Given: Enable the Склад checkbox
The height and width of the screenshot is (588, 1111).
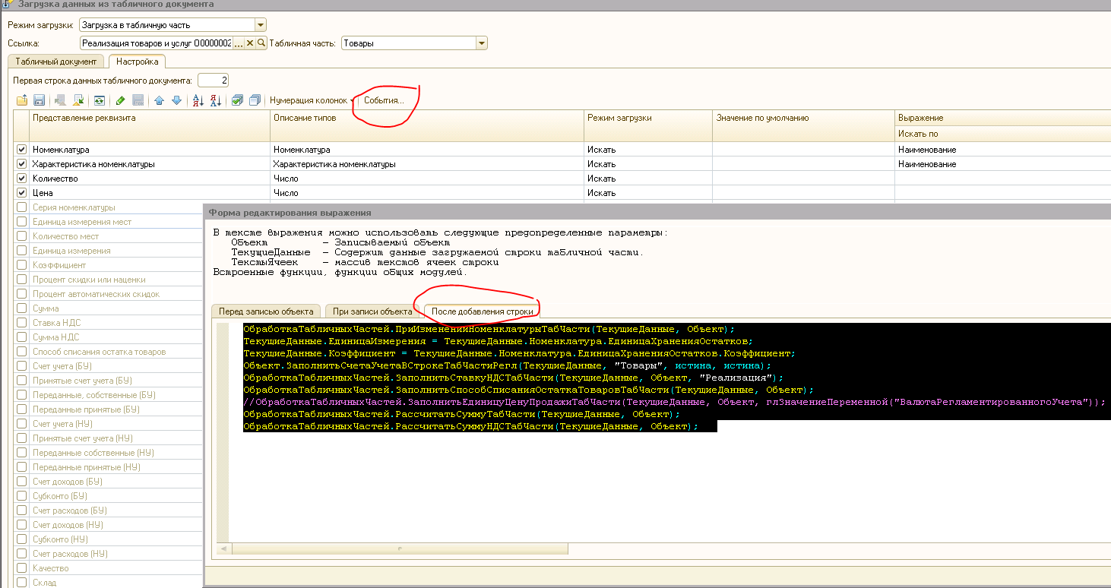Looking at the screenshot, I should [21, 583].
